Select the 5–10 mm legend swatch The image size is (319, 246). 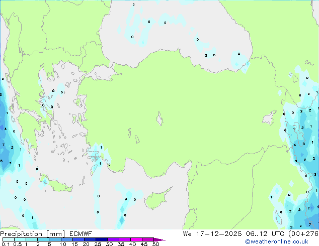coord(55,239)
